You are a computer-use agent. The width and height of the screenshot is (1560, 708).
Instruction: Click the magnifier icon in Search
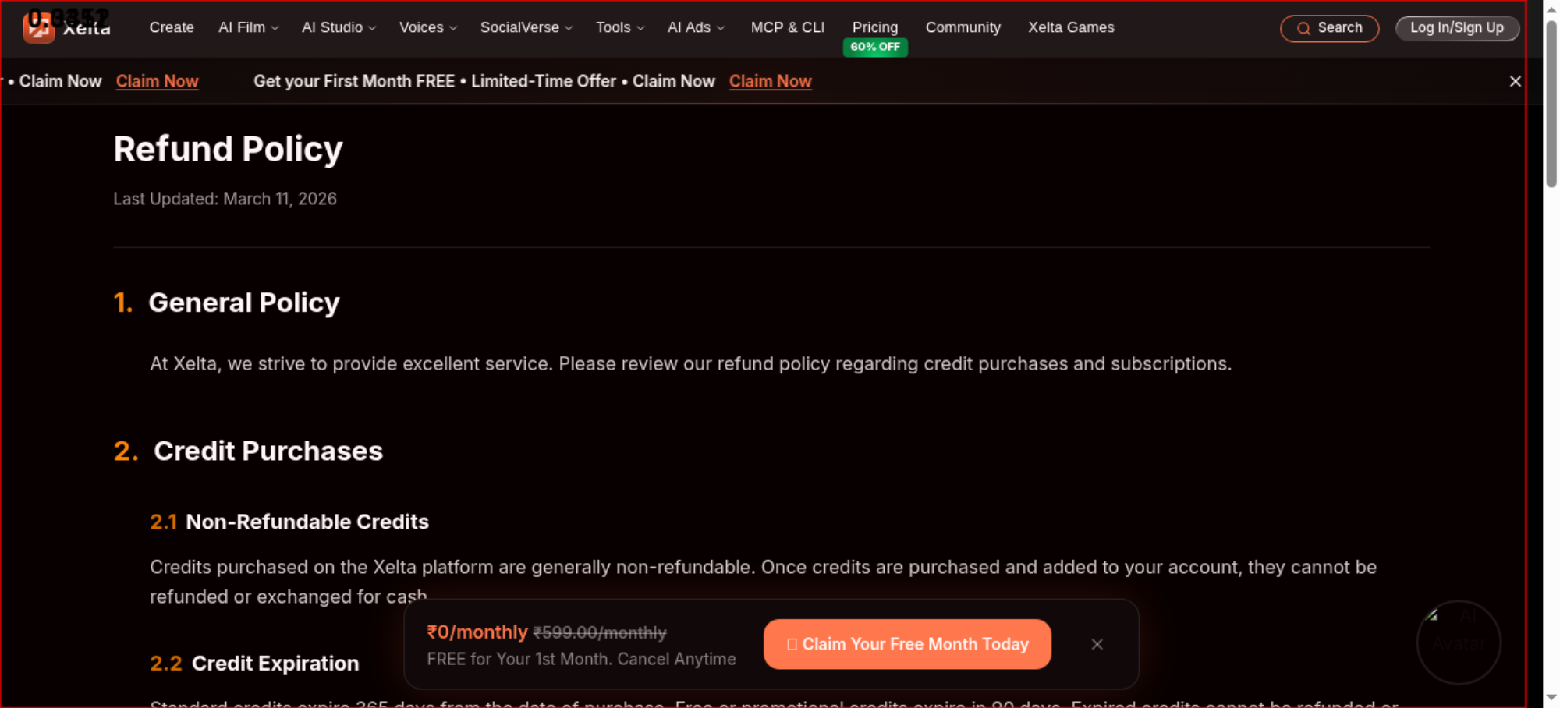point(1303,29)
